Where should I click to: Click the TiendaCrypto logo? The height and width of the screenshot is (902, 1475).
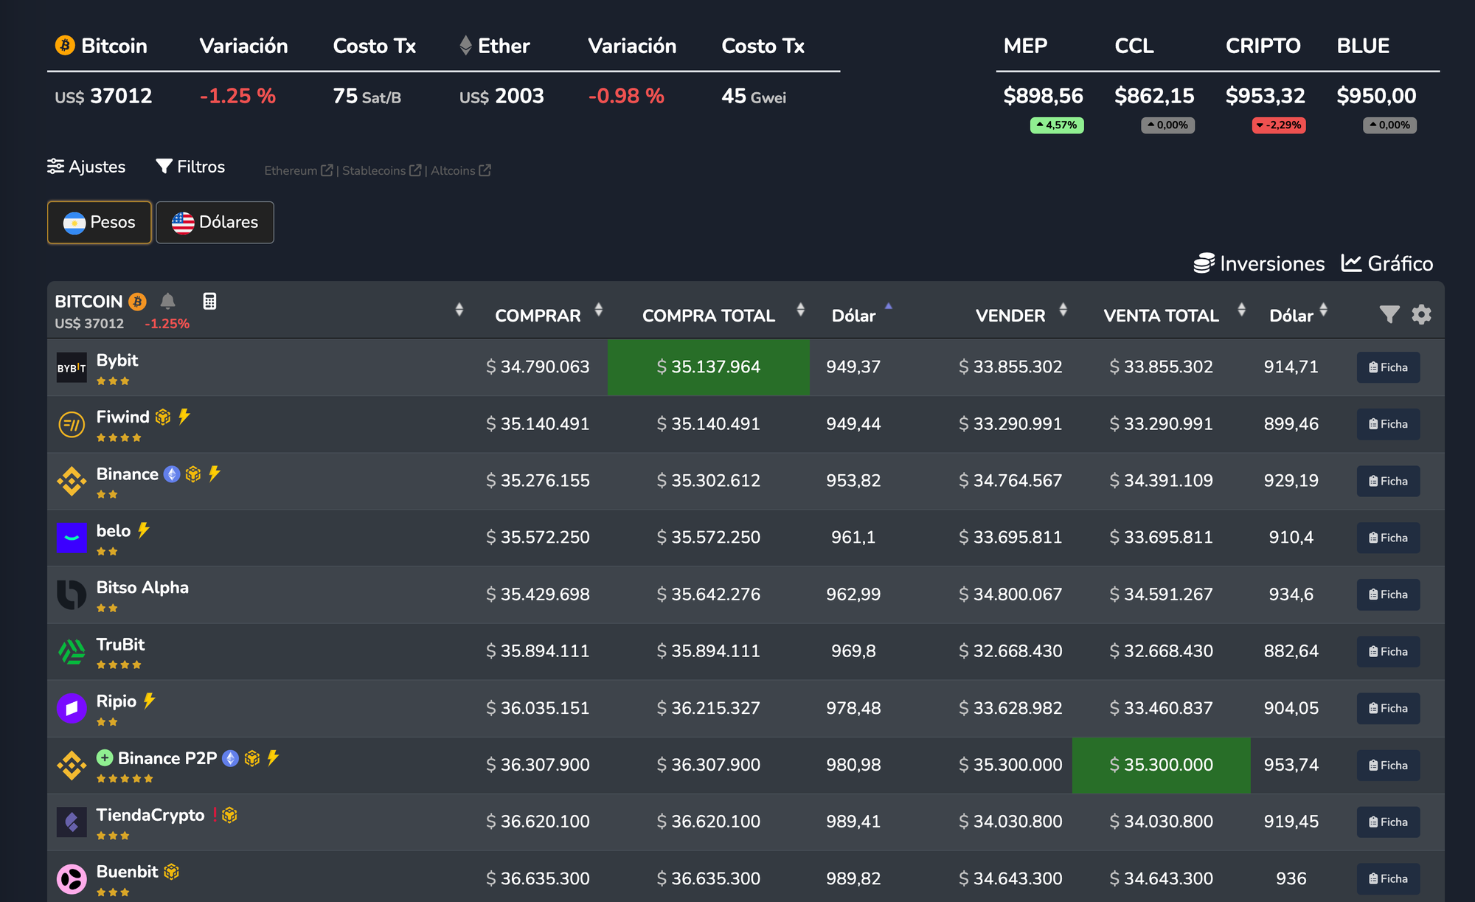pos(72,822)
